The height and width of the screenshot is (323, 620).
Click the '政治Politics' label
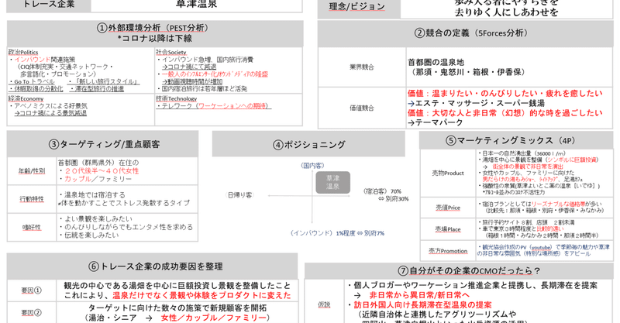point(23,52)
